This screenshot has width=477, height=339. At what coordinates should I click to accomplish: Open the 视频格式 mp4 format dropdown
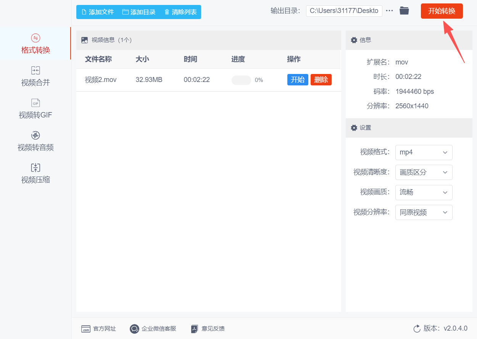424,153
